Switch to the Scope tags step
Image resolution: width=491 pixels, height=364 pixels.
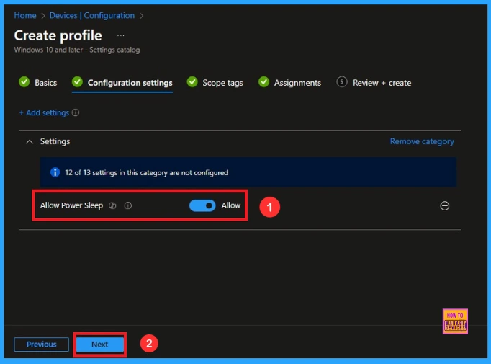click(215, 83)
